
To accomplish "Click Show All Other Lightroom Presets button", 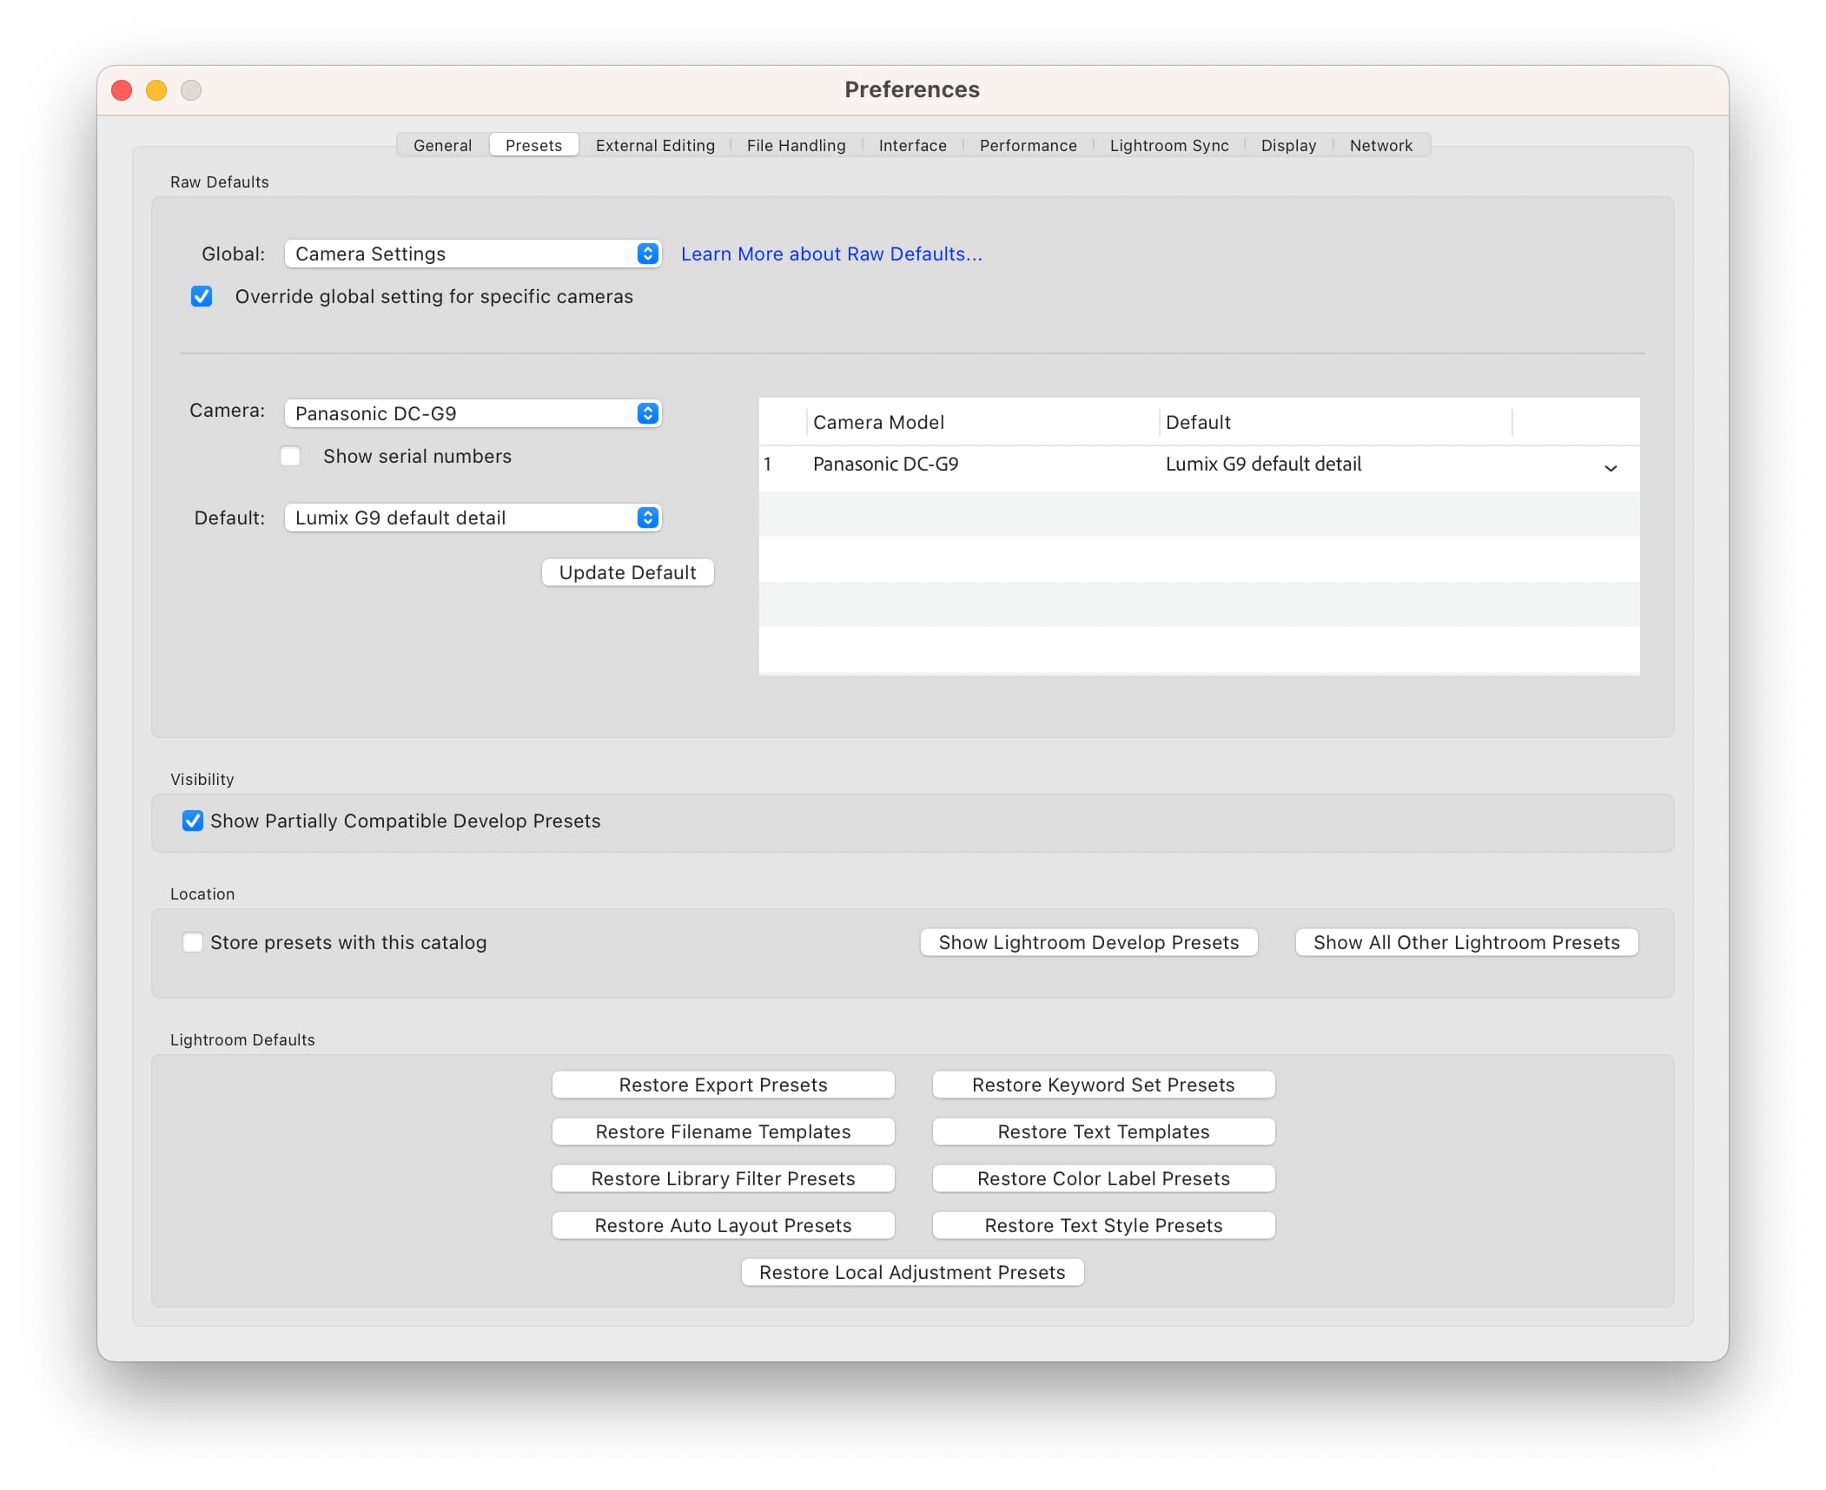I will click(x=1466, y=942).
